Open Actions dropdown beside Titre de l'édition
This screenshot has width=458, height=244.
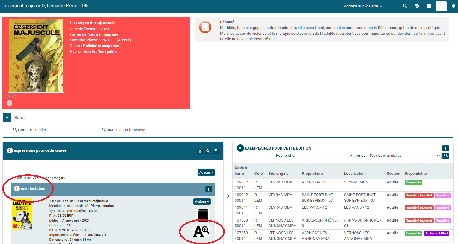tap(202, 201)
